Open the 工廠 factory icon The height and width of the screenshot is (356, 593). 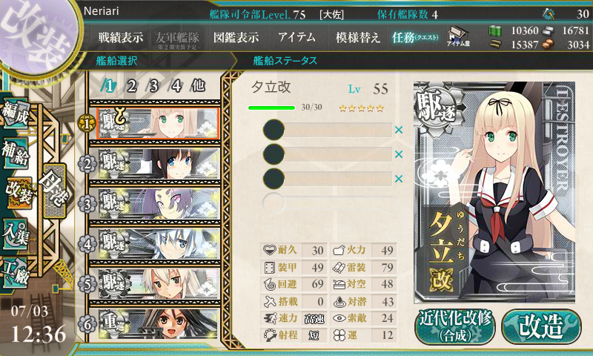(15, 272)
